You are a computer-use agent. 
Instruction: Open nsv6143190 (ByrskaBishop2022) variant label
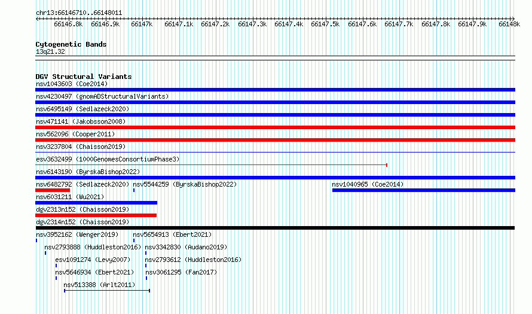pyautogui.click(x=88, y=172)
